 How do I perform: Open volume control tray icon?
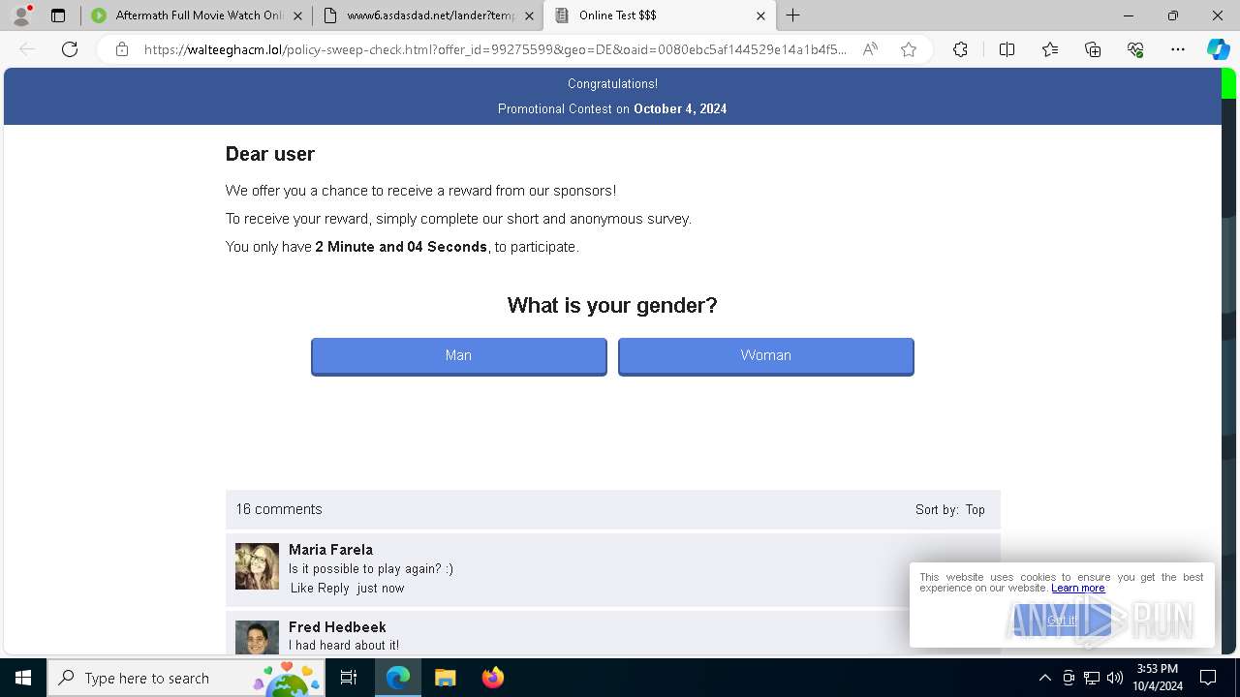[1115, 678]
